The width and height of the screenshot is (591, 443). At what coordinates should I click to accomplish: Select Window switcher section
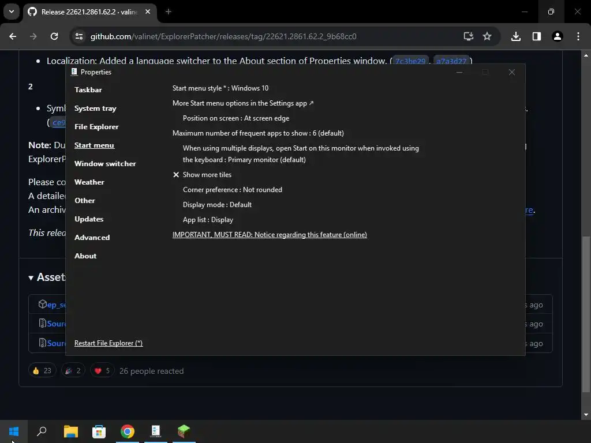point(105,163)
